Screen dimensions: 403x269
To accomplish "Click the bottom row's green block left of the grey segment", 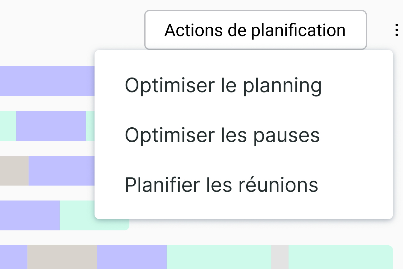I will pyautogui.click(x=219, y=257).
